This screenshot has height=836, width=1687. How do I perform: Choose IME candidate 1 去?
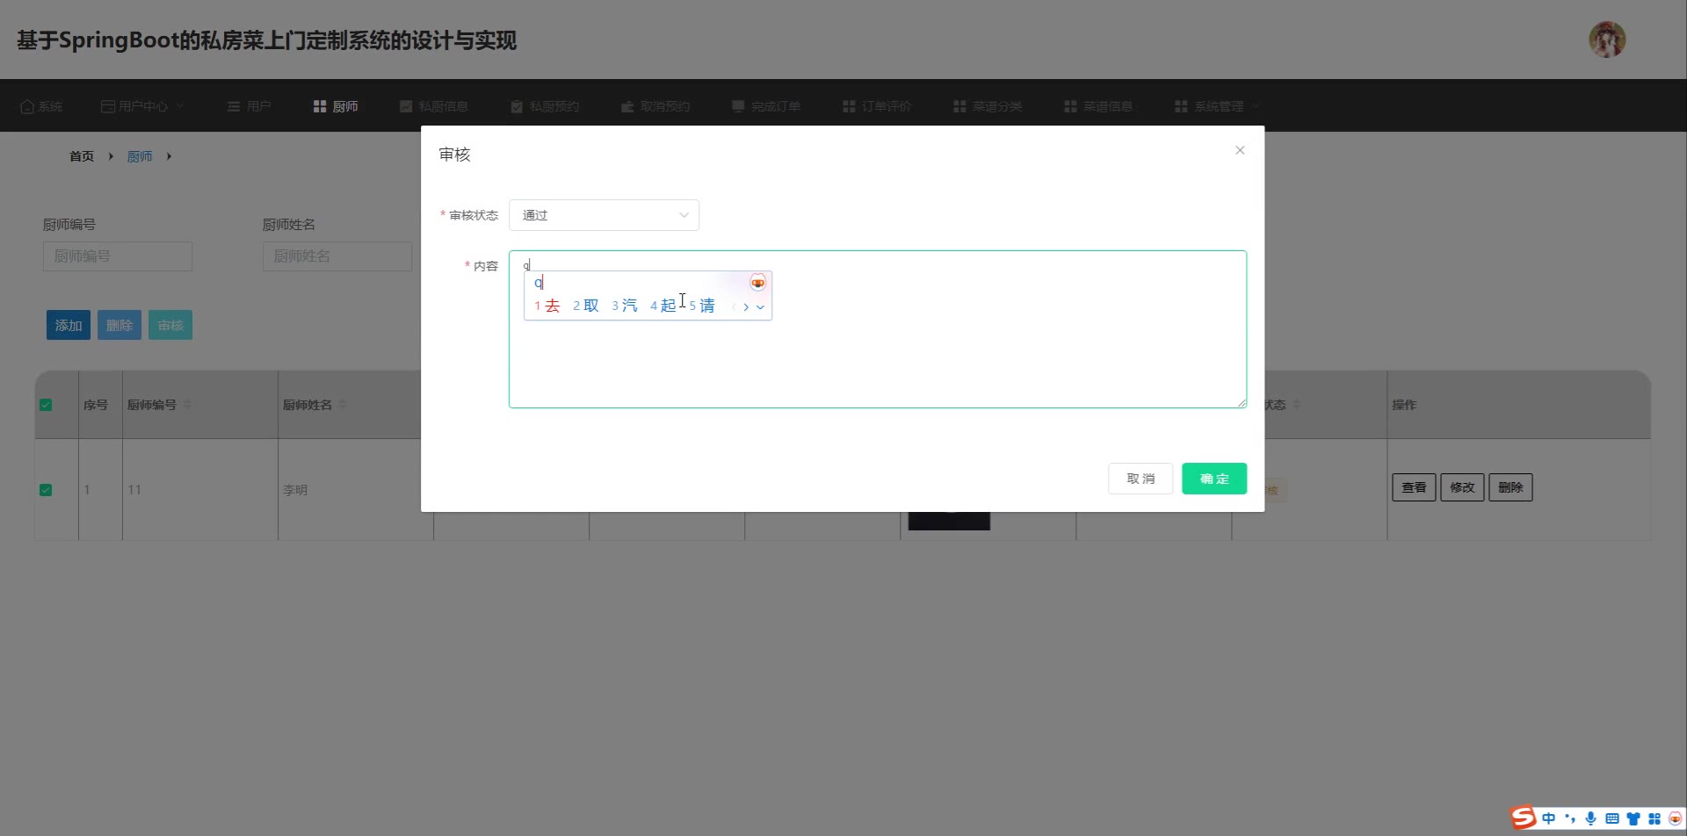[547, 306]
